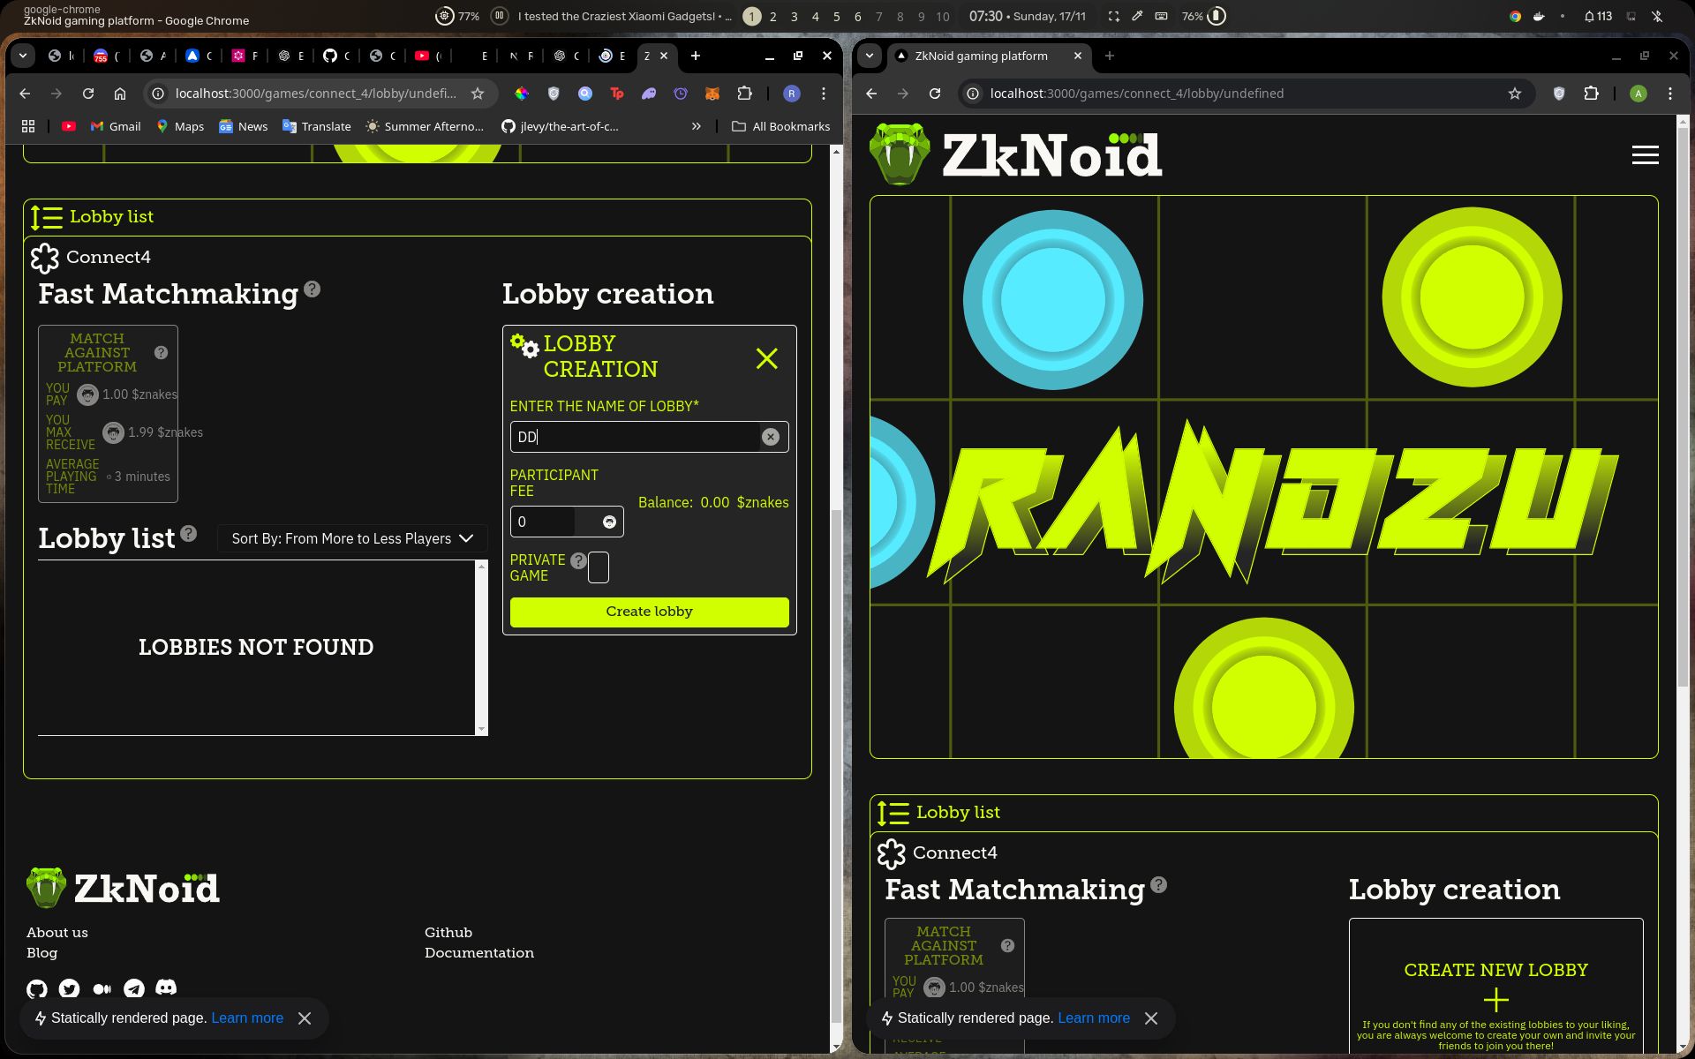
Task: Open the Translate bookmark
Action: [317, 126]
